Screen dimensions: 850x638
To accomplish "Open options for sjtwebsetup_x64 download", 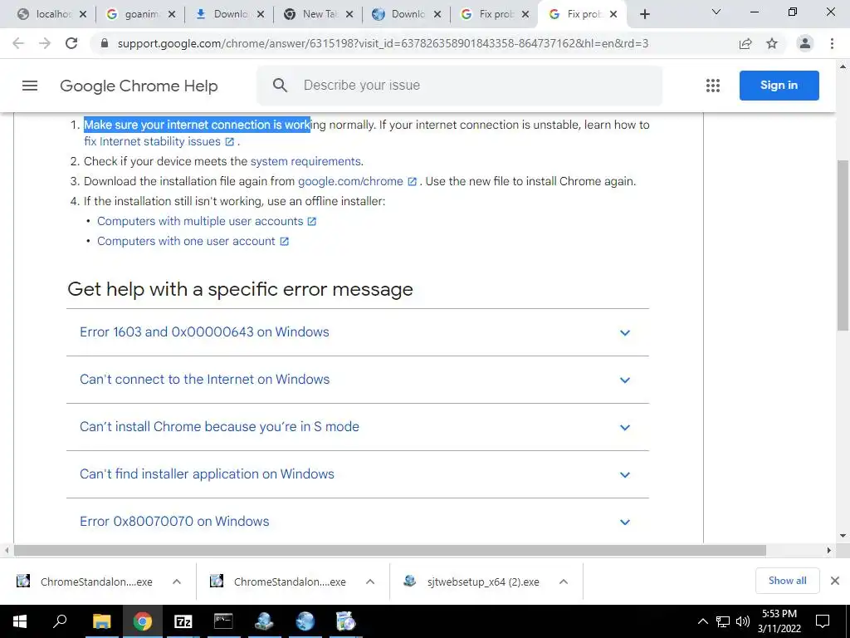I will click(x=564, y=582).
